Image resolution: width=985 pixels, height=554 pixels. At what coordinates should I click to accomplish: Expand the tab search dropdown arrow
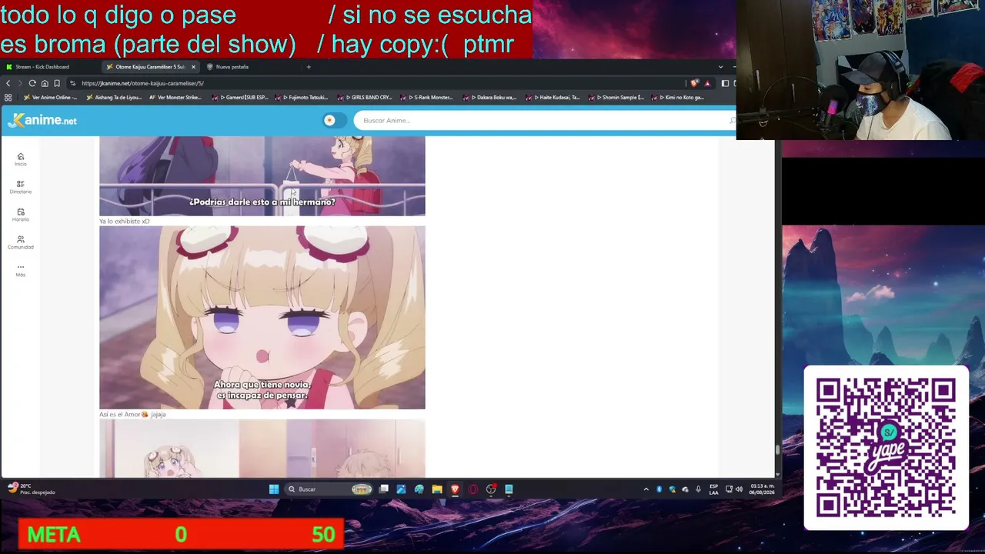pos(720,67)
